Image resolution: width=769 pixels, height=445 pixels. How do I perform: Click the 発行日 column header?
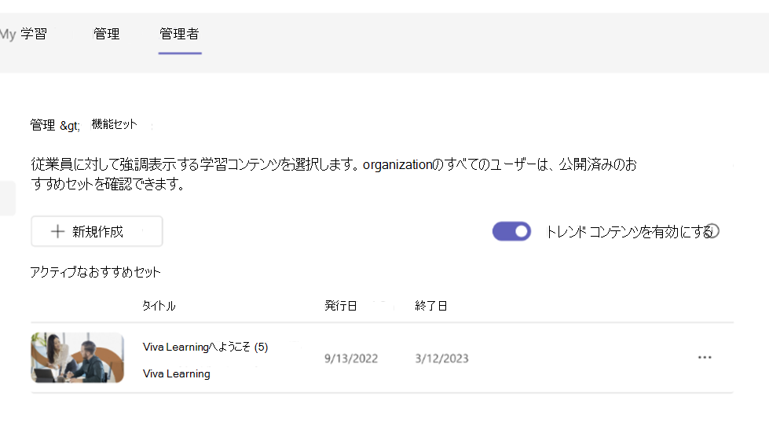[341, 306]
